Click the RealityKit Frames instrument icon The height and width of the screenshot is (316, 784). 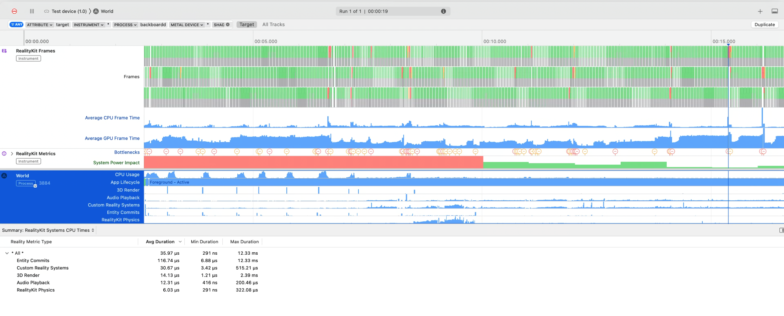[4, 51]
